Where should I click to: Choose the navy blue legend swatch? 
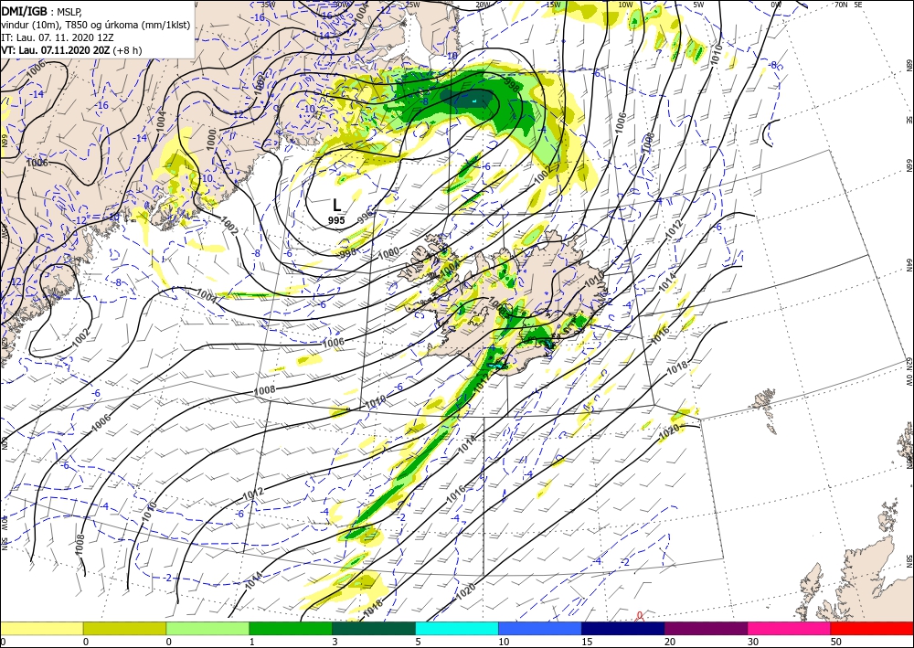(x=623, y=628)
